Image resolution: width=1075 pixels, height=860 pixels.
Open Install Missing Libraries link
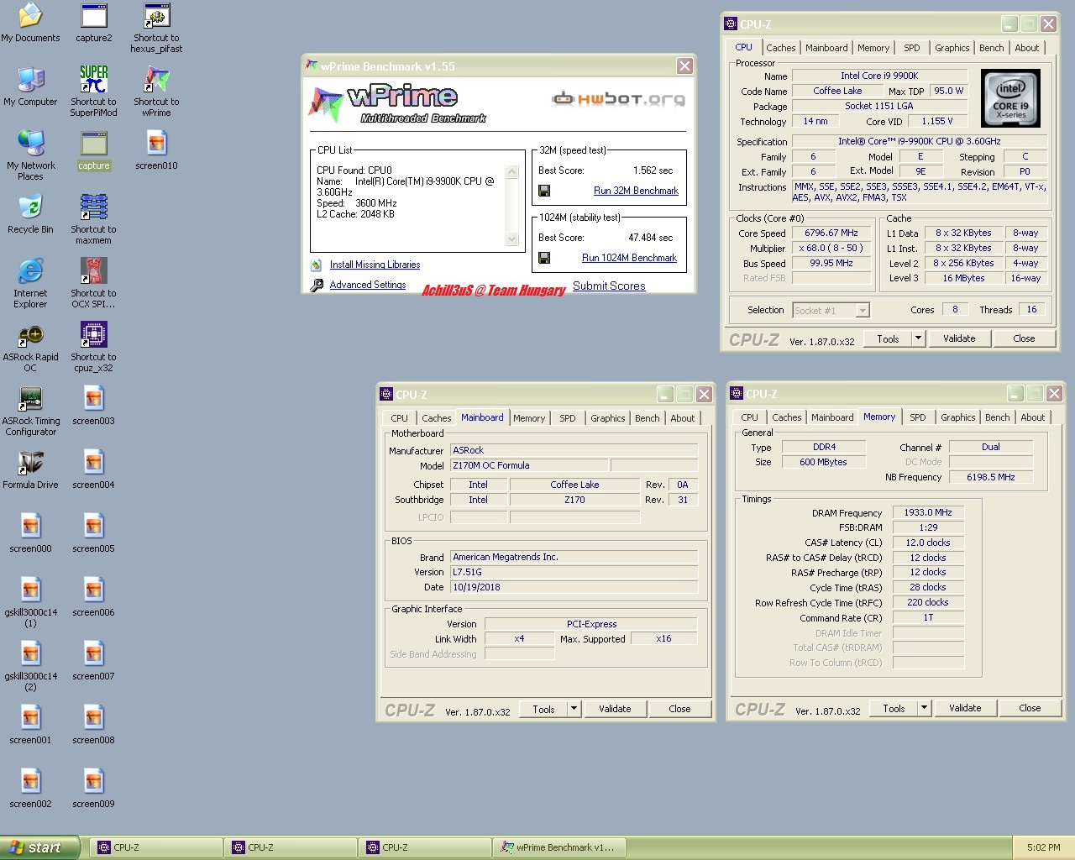click(x=375, y=265)
